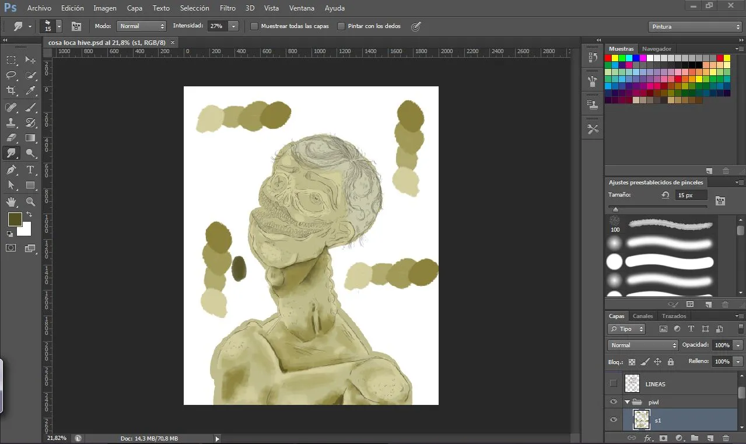Viewport: 746px width, 444px height.
Task: Select the Path Selection tool
Action: click(11, 186)
